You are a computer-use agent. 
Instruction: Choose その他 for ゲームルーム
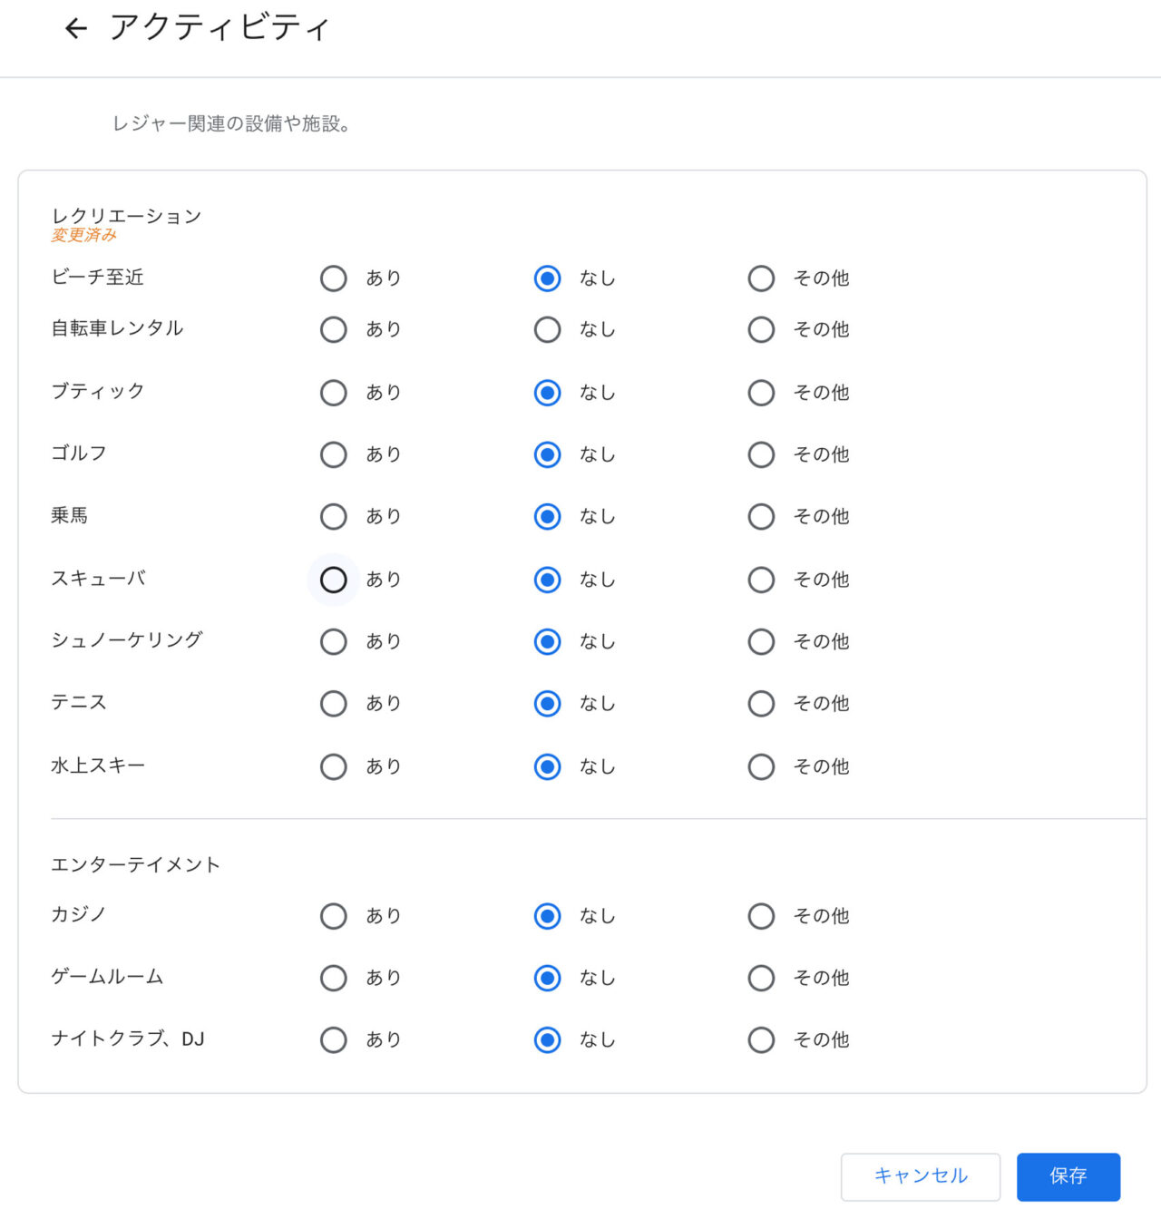click(x=761, y=978)
